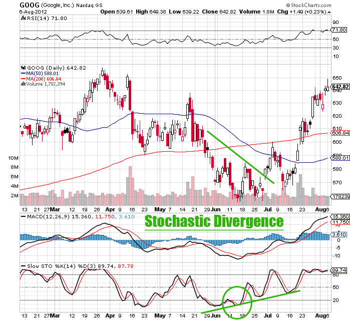Image resolution: width=350 pixels, height=320 pixels.
Task: Click the Nasdaq GS exchange label
Action: [90, 6]
